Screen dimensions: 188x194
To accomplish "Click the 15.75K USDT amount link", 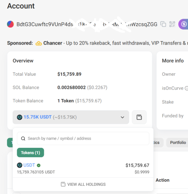I will click(x=38, y=117).
